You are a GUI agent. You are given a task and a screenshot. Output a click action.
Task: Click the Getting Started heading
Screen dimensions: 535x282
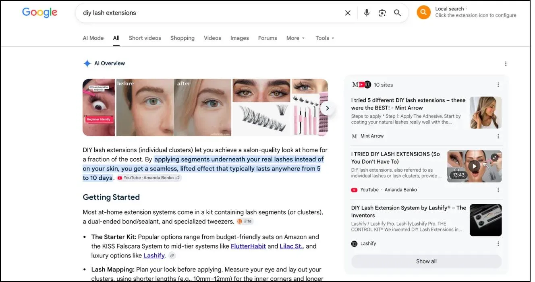111,197
